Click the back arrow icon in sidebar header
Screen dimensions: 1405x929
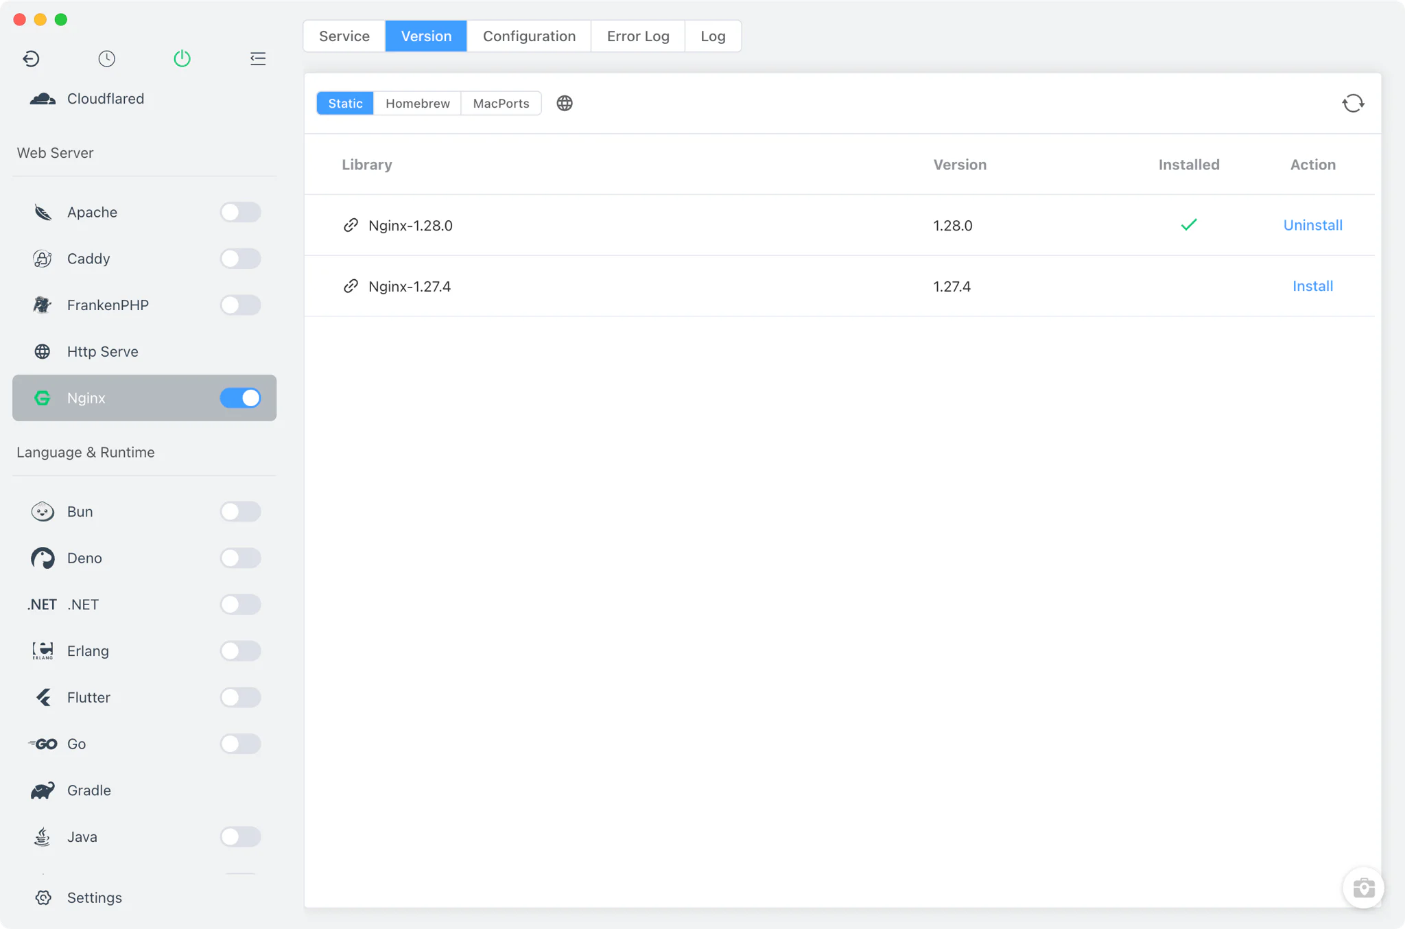point(31,59)
